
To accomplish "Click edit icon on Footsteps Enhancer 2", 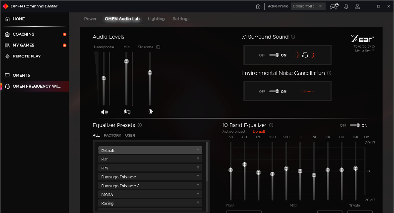I will coord(198,185).
